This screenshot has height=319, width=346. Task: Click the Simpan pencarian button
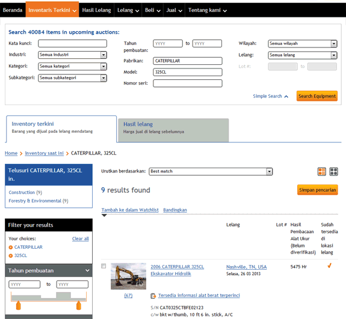[x=317, y=190]
